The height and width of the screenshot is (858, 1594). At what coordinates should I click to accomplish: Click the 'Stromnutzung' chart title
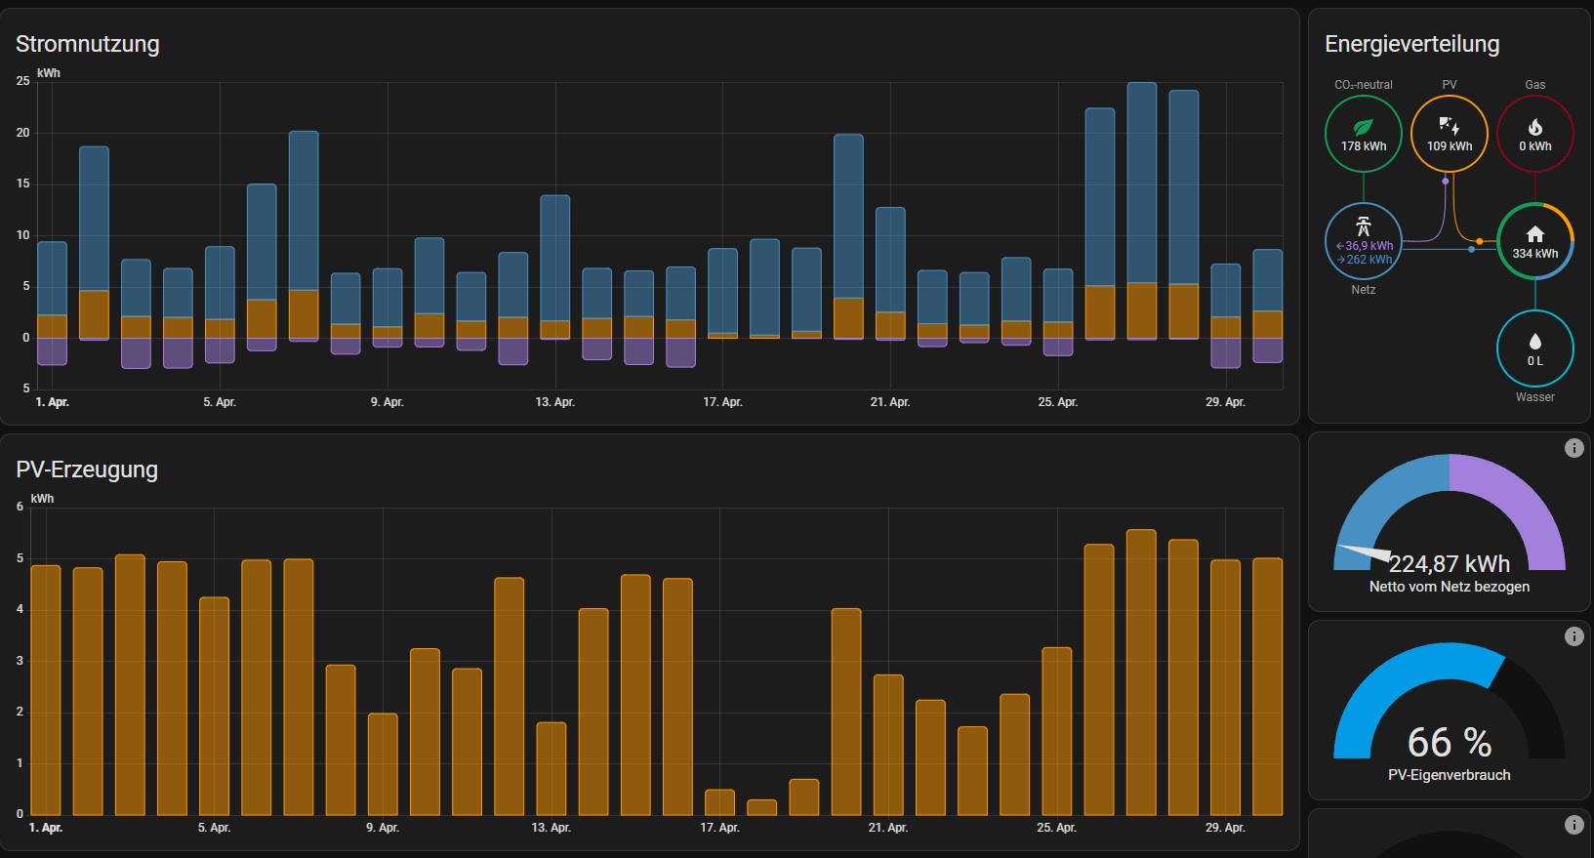(x=88, y=44)
